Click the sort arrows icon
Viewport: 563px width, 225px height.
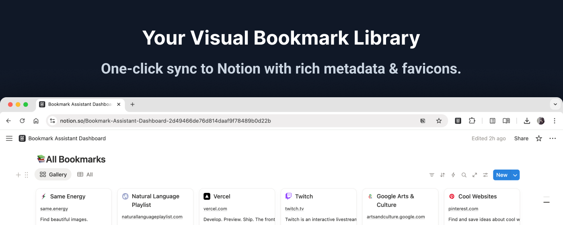pyautogui.click(x=442, y=175)
